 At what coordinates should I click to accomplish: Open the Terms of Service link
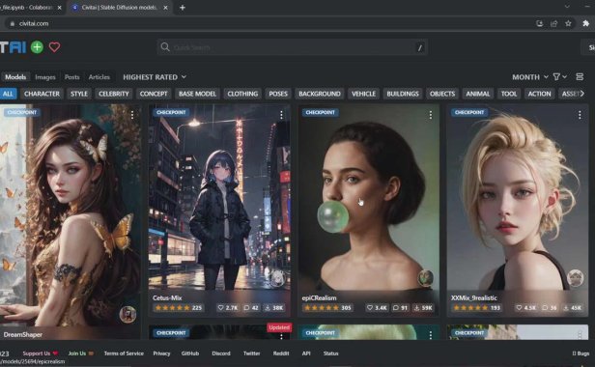pos(124,353)
